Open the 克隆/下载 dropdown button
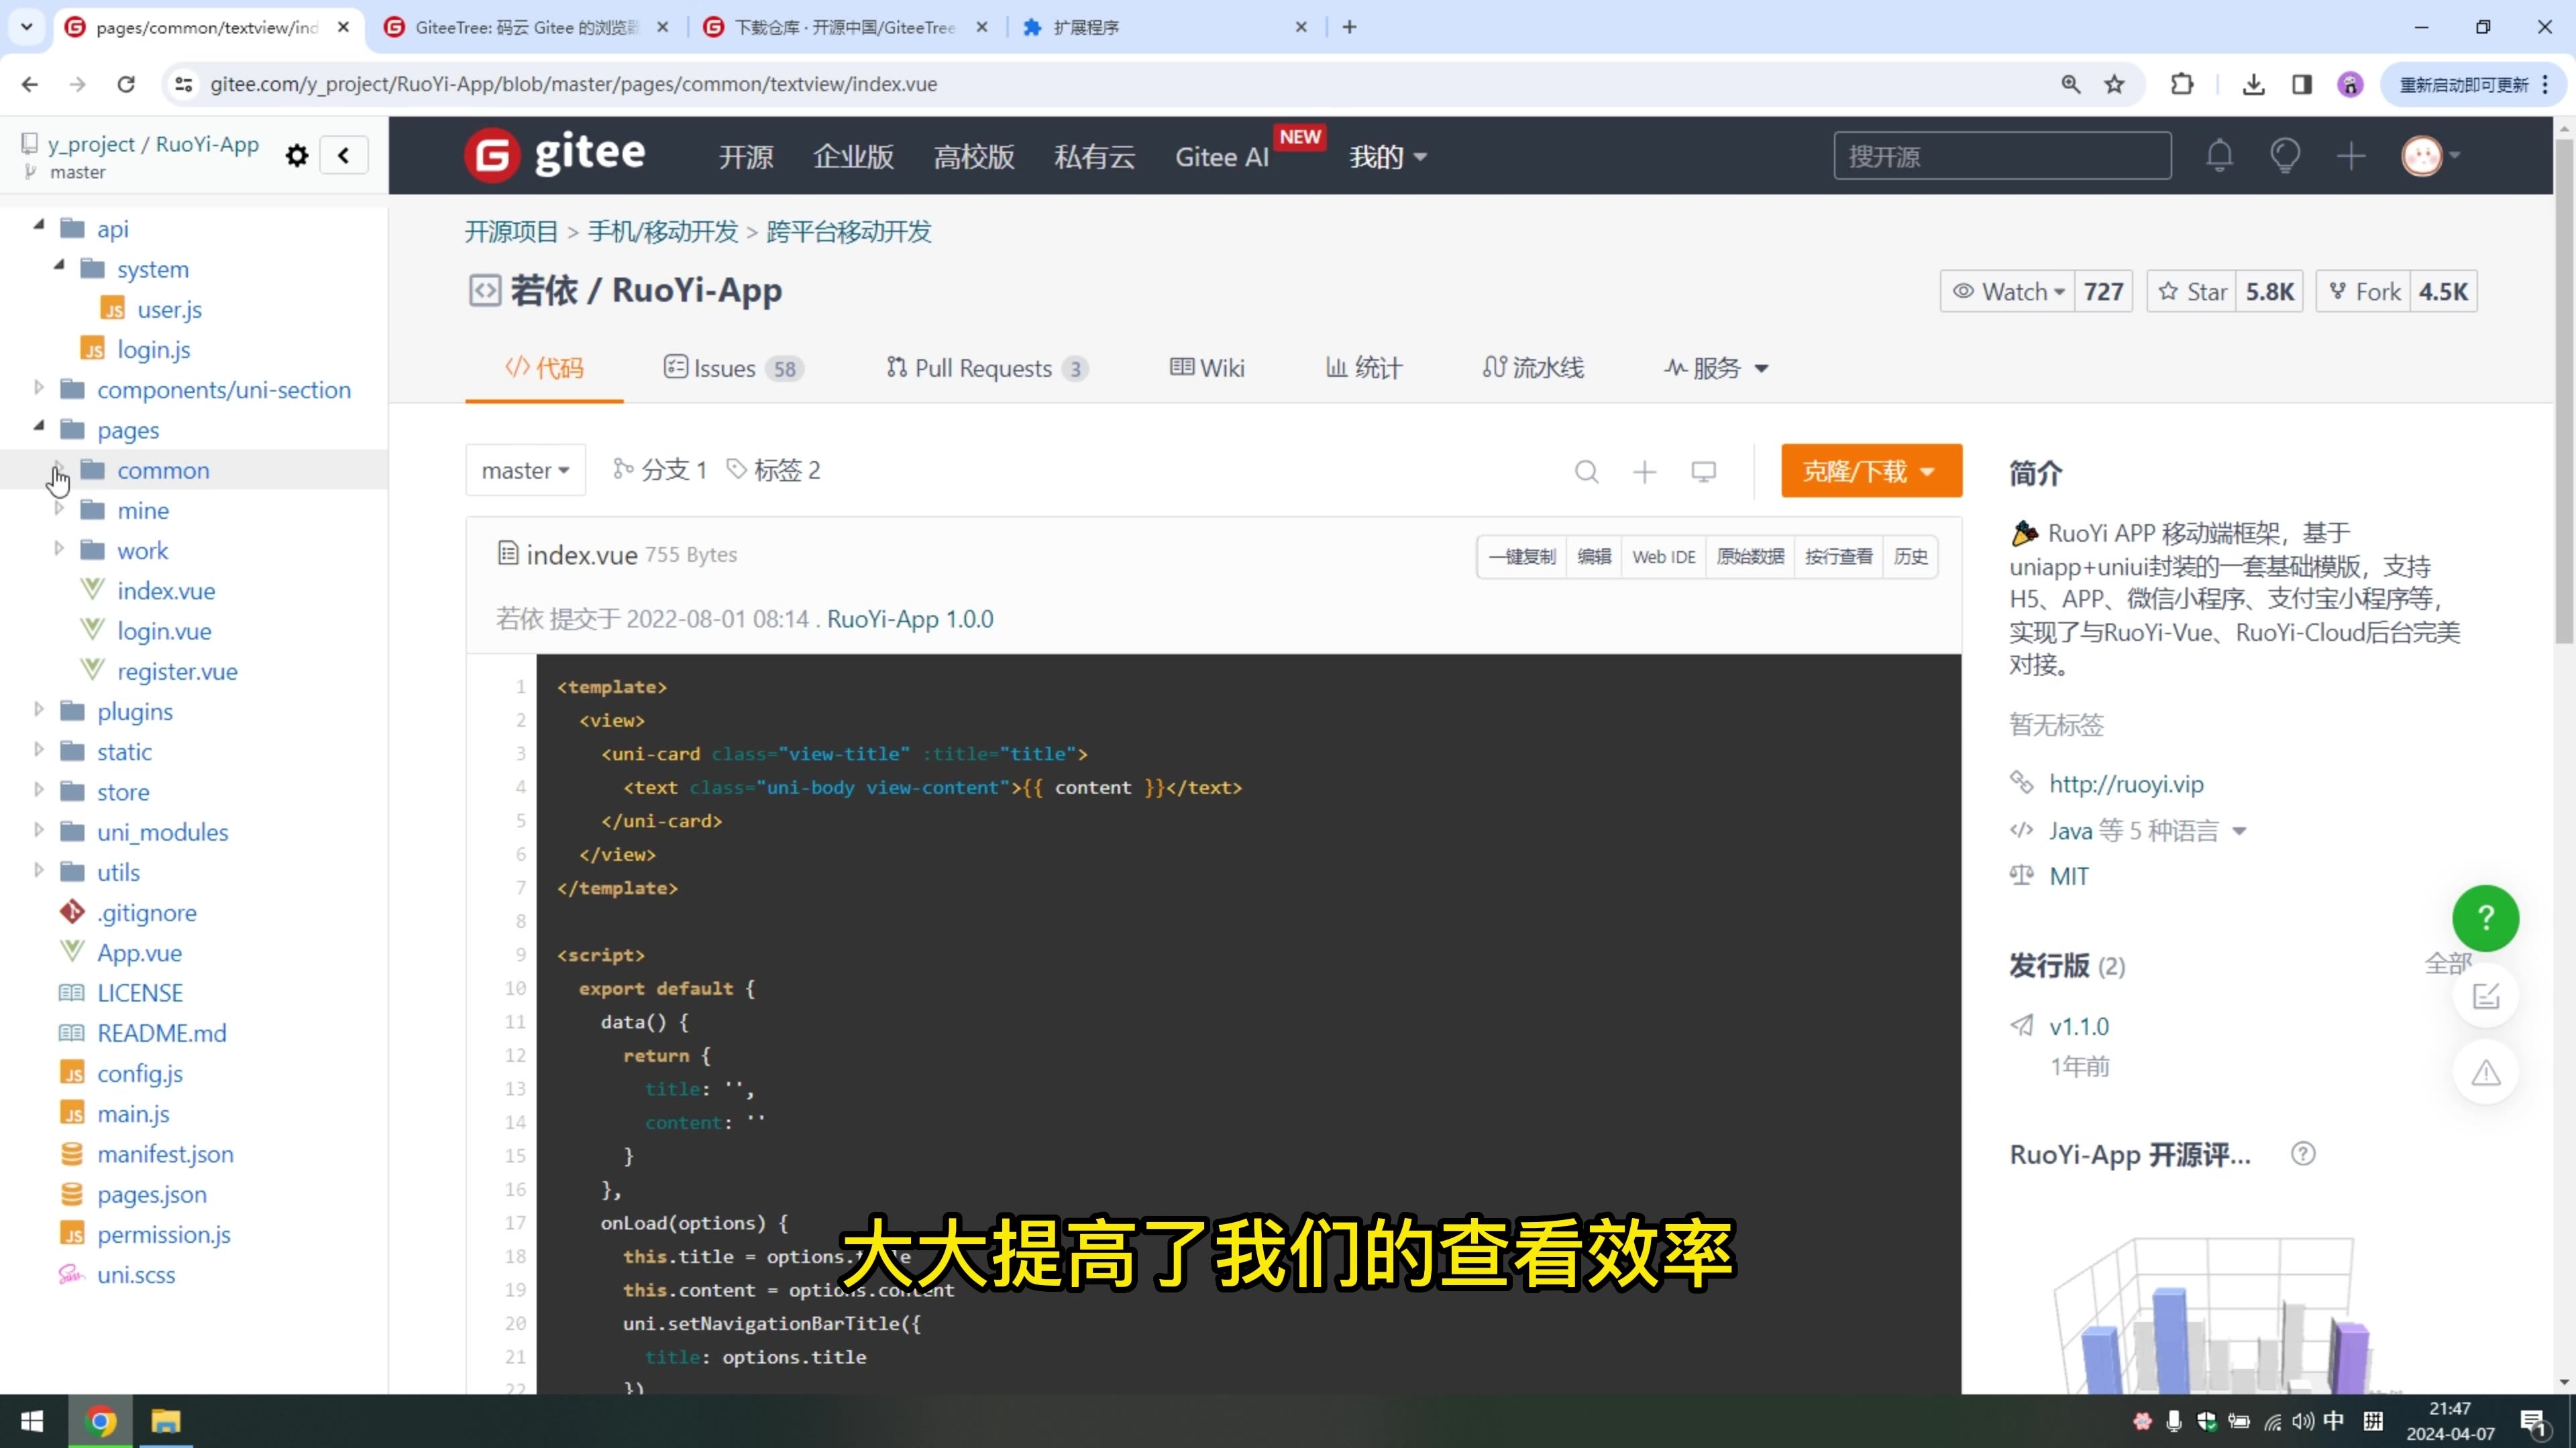Image resolution: width=2576 pixels, height=1448 pixels. click(1871, 471)
